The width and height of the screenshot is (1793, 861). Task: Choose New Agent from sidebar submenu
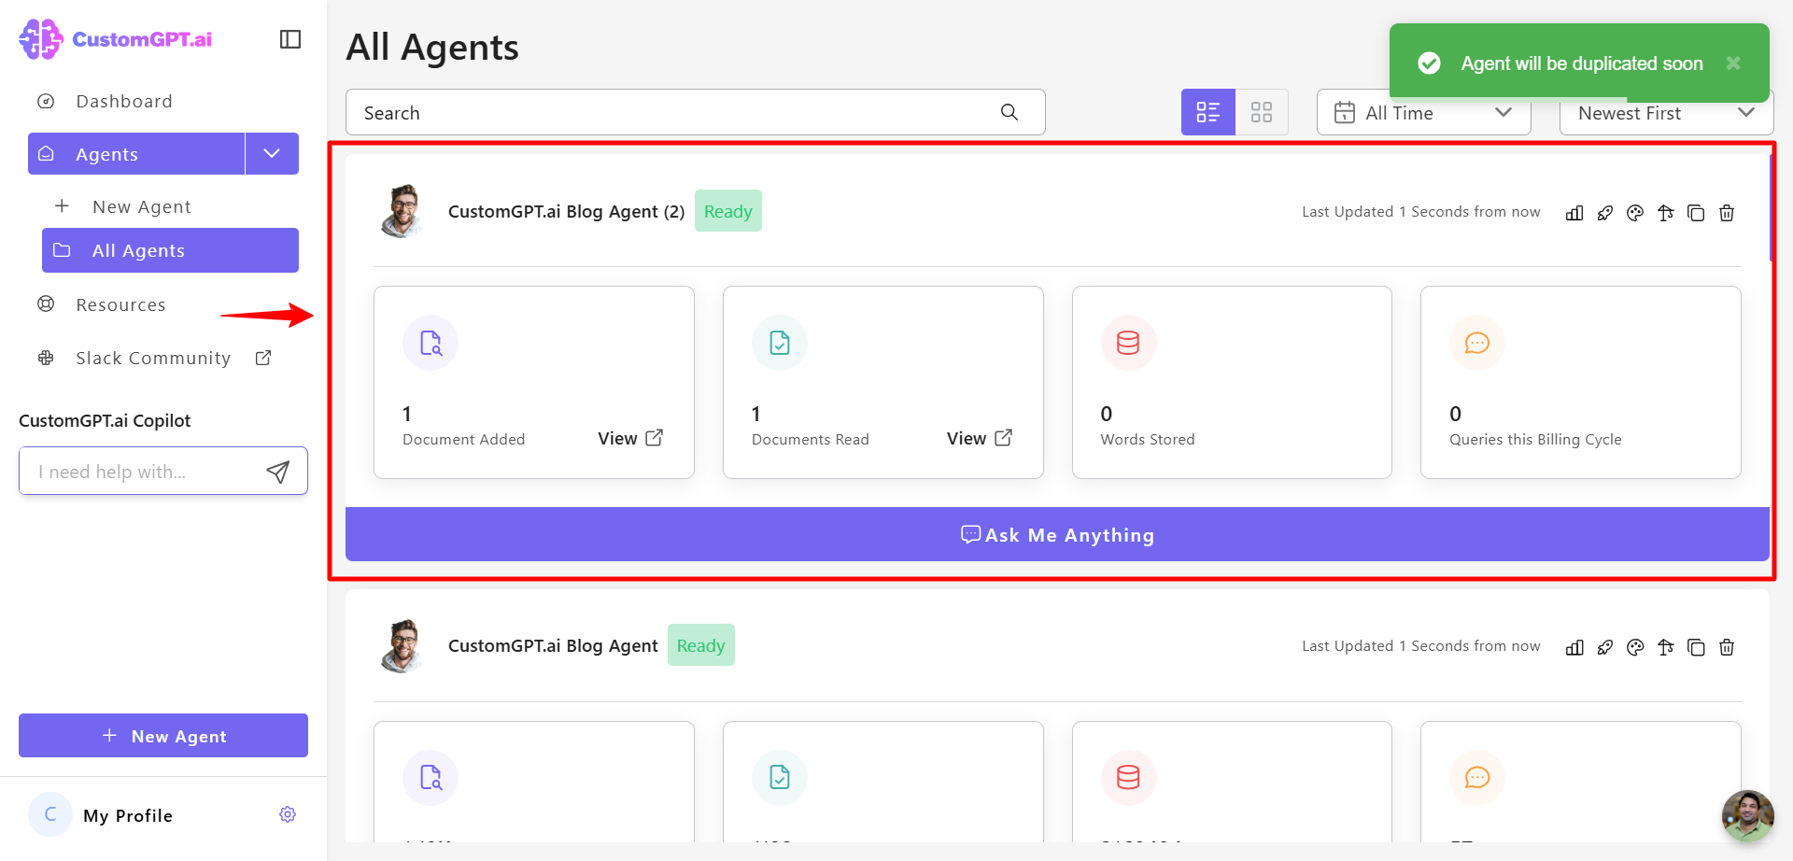click(142, 206)
